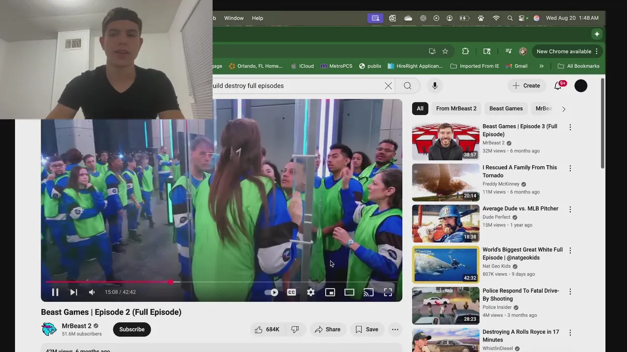Viewport: 627px width, 352px height.
Task: Open the MetroPCS bookmark
Action: coord(337,66)
